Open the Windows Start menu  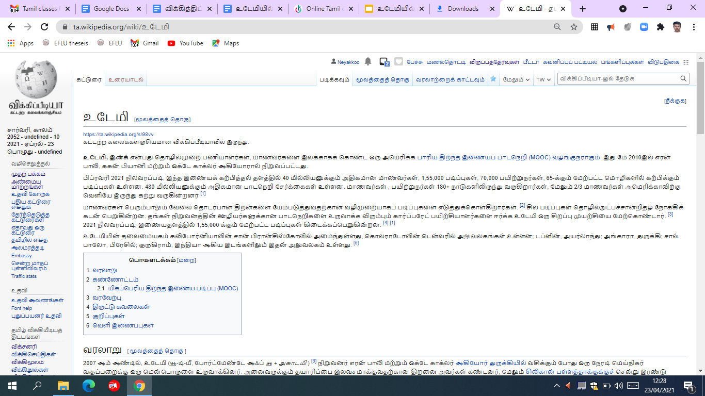[12, 385]
